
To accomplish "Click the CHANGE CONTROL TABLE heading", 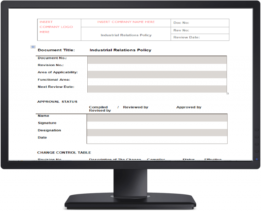I will click(64, 152).
